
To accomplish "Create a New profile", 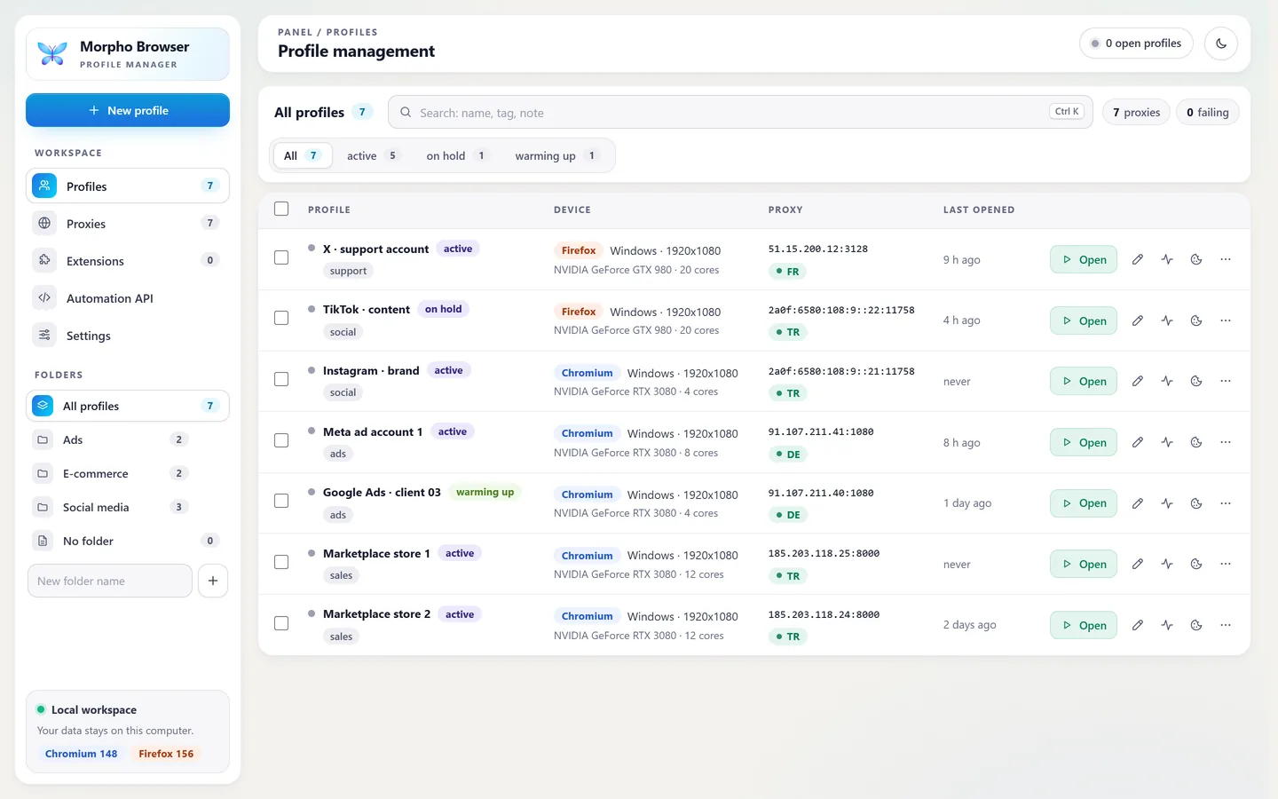I will click(x=128, y=110).
